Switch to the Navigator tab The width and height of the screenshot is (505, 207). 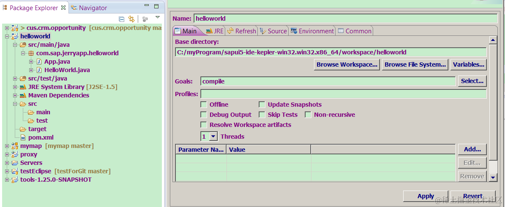(89, 8)
